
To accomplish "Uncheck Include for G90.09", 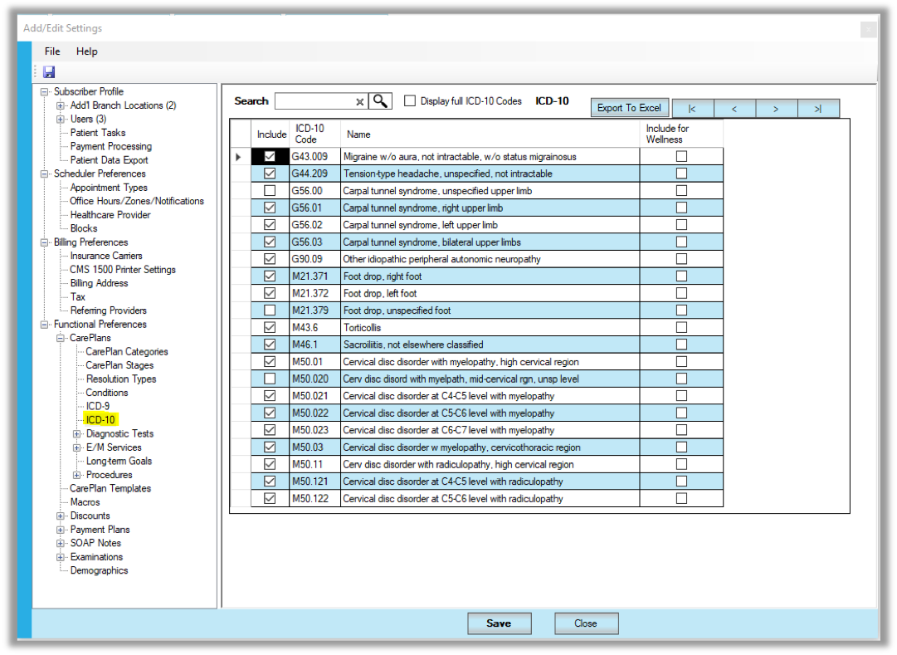I will point(270,259).
